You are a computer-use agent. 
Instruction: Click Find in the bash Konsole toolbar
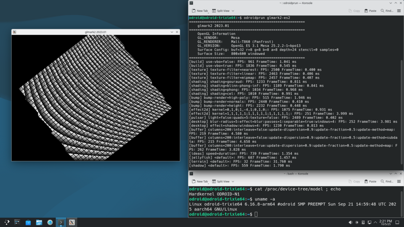pos(387,181)
